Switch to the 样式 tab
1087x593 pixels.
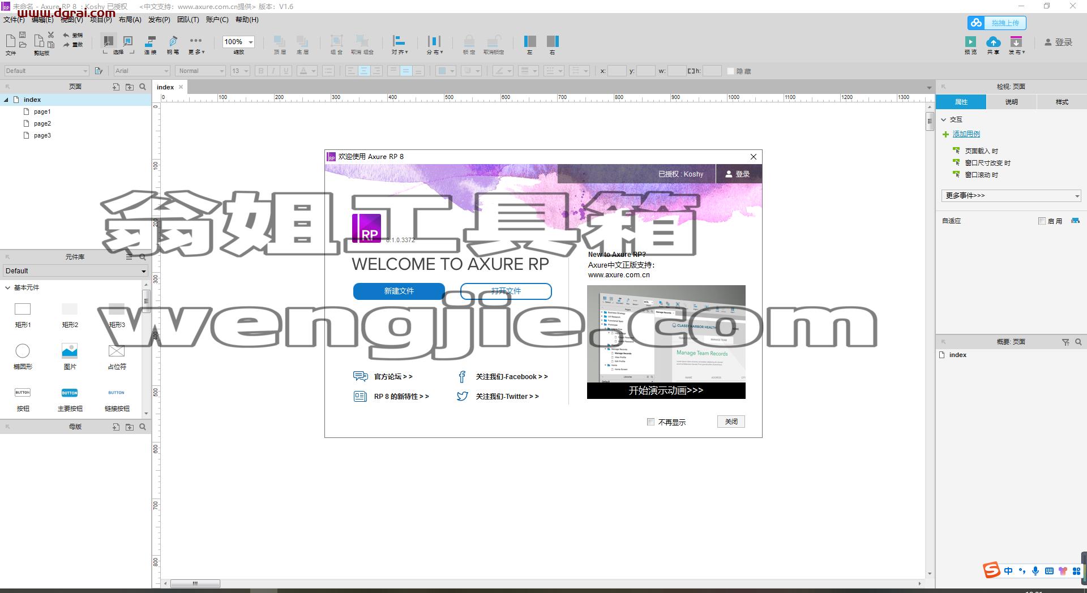tap(1062, 102)
